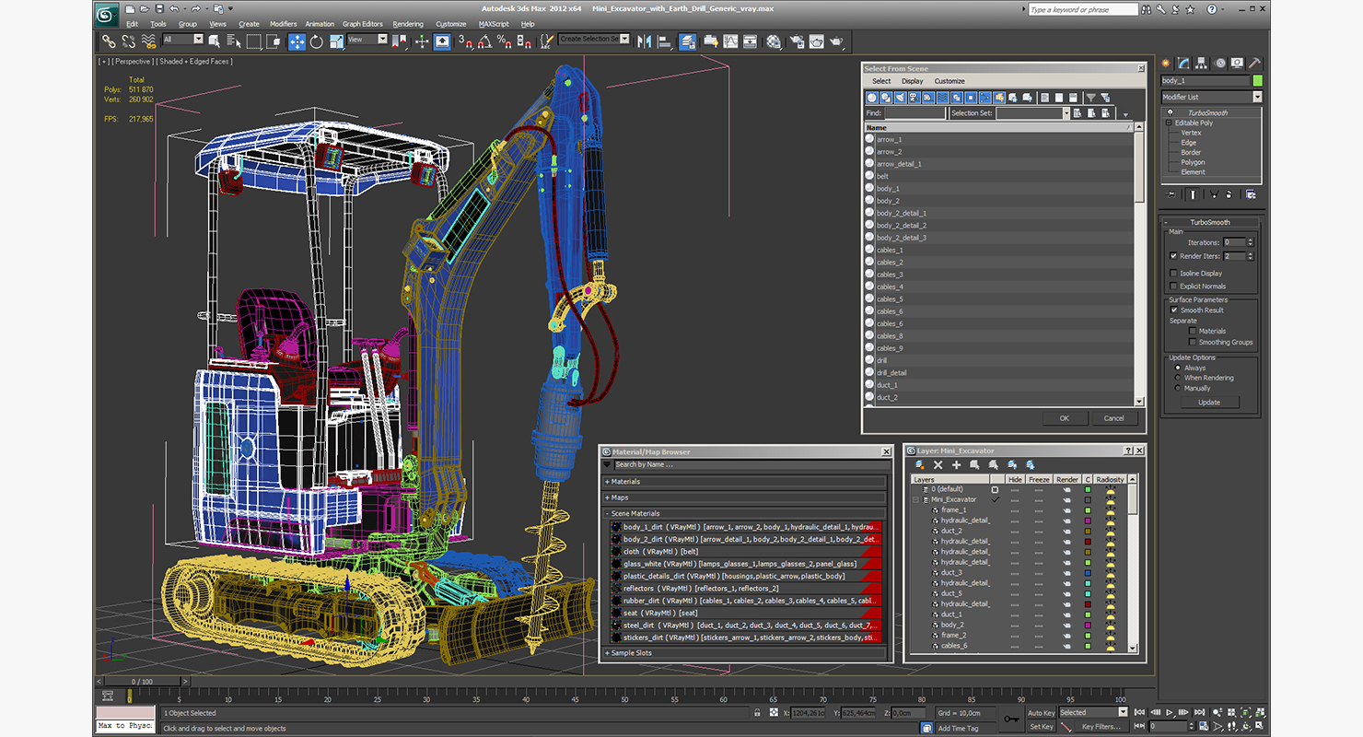Collapse the Scene Materials section
Viewport: 1363px width, 737px height.
coord(635,513)
